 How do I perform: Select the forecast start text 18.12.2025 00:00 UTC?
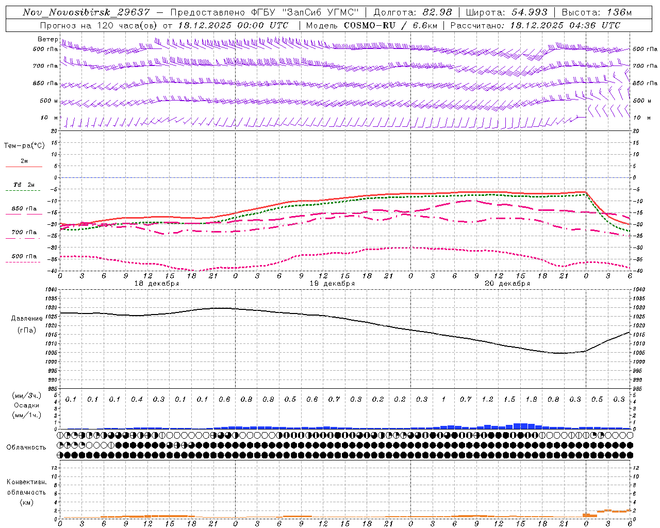click(x=233, y=25)
